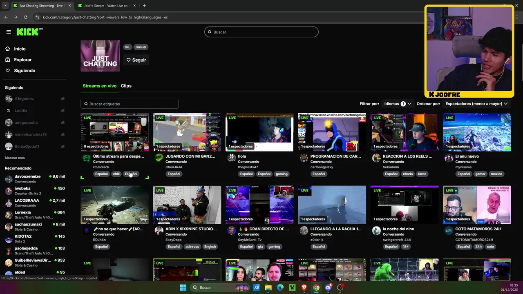Open Minecraft from the taskbar
The width and height of the screenshot is (523, 294).
292,287
